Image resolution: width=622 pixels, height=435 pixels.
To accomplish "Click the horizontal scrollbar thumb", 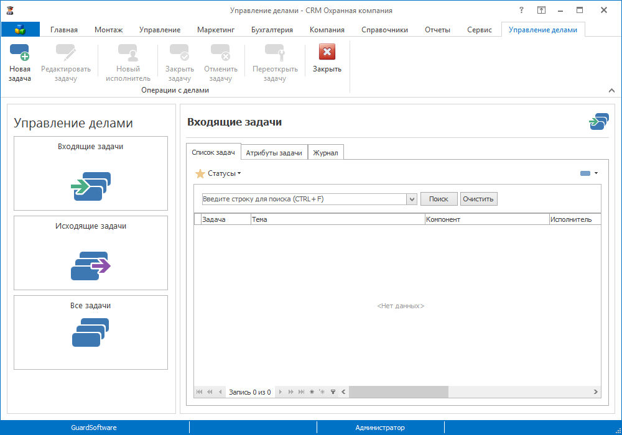I will coord(398,392).
